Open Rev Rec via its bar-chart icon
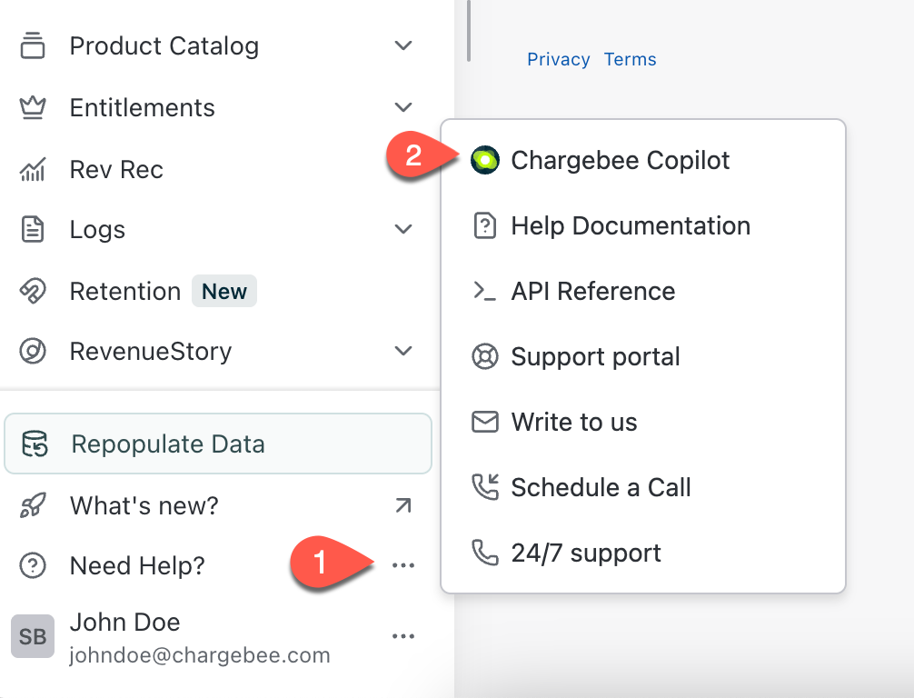 tap(33, 169)
